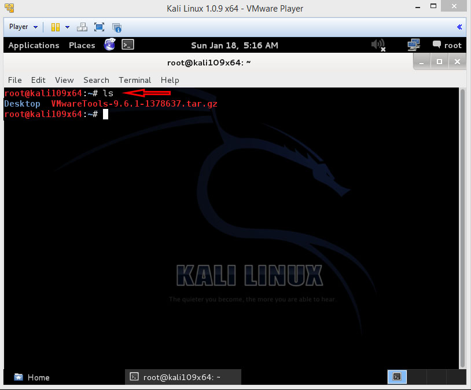Screen dimensions: 471x390
Task: Pause the virtual machine with the pause icon
Action: (56, 27)
